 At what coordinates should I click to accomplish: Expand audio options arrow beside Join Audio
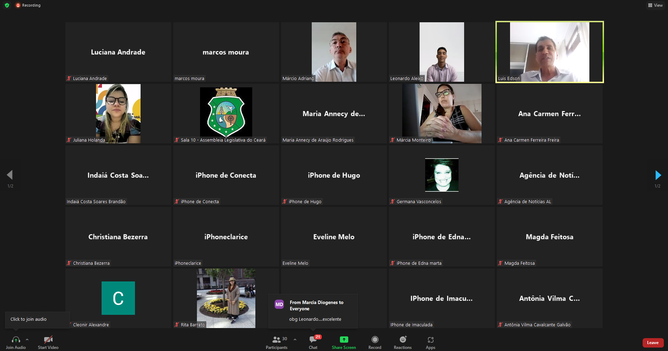coord(27,340)
